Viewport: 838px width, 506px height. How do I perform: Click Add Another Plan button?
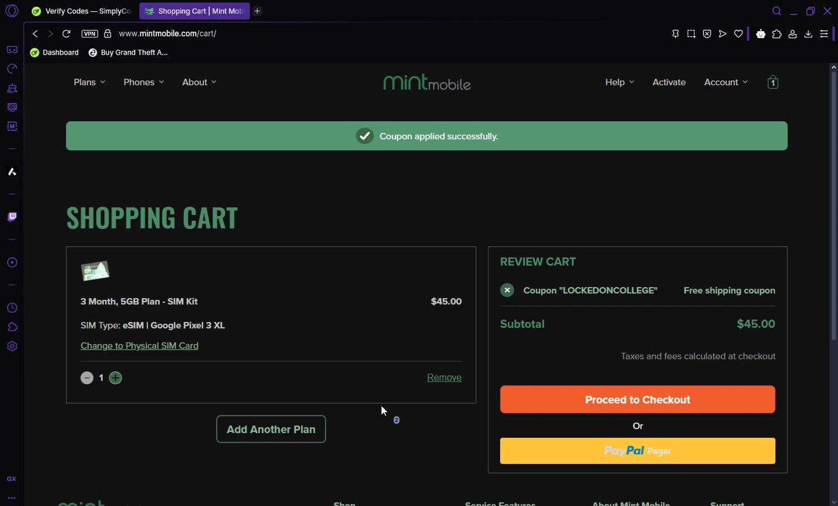pos(271,429)
